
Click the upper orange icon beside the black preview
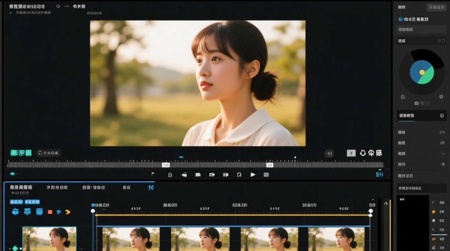pyautogui.click(x=434, y=212)
